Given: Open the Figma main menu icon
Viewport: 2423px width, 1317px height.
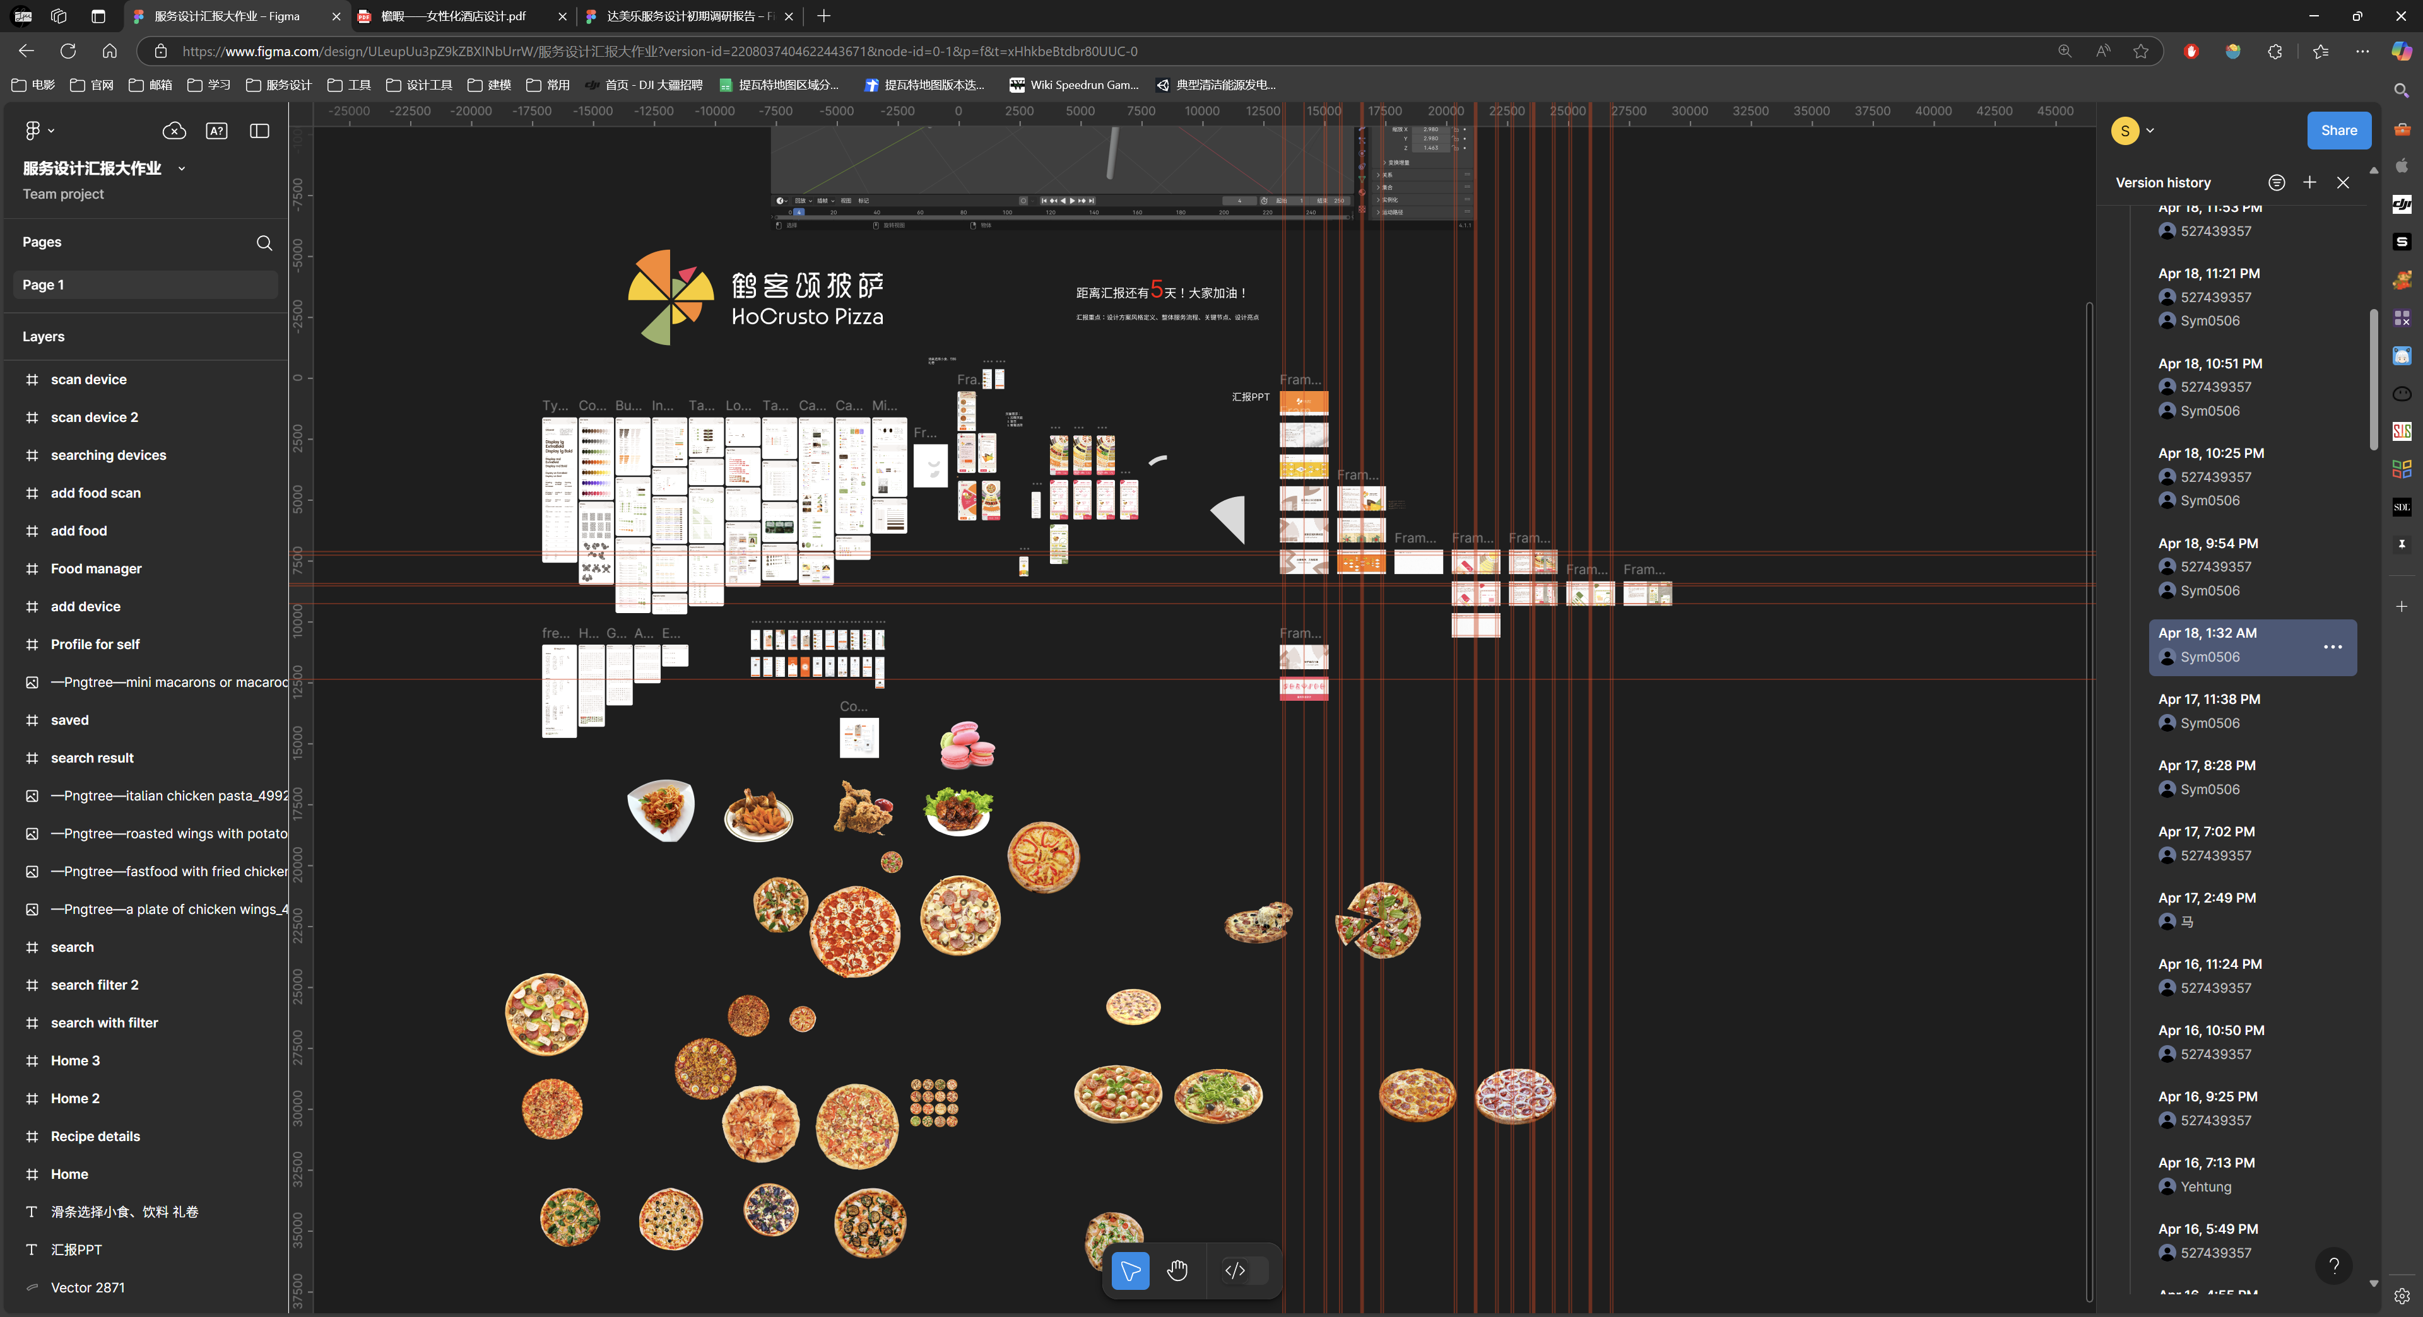Looking at the screenshot, I should point(34,131).
